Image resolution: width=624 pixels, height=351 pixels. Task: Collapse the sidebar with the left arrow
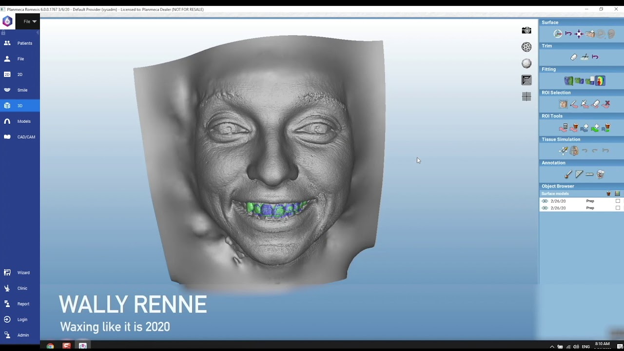tap(38, 33)
